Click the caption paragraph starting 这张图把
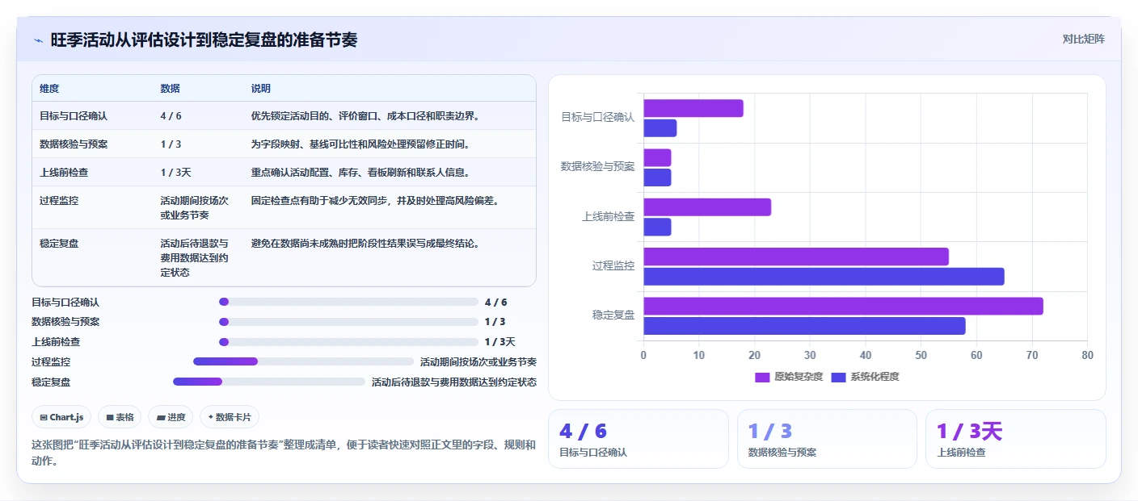Screen dimensions: 1138x501 [284, 453]
